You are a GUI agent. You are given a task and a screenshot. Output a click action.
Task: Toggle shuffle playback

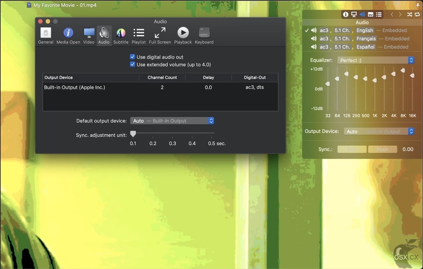pos(409,14)
